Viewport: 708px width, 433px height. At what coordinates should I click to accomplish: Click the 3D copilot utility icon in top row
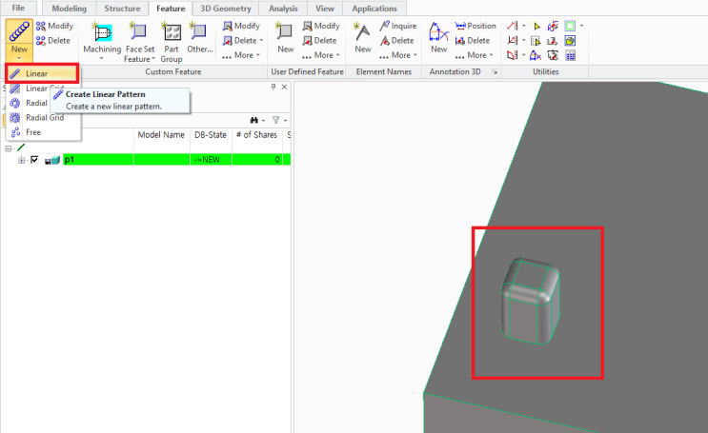point(553,26)
